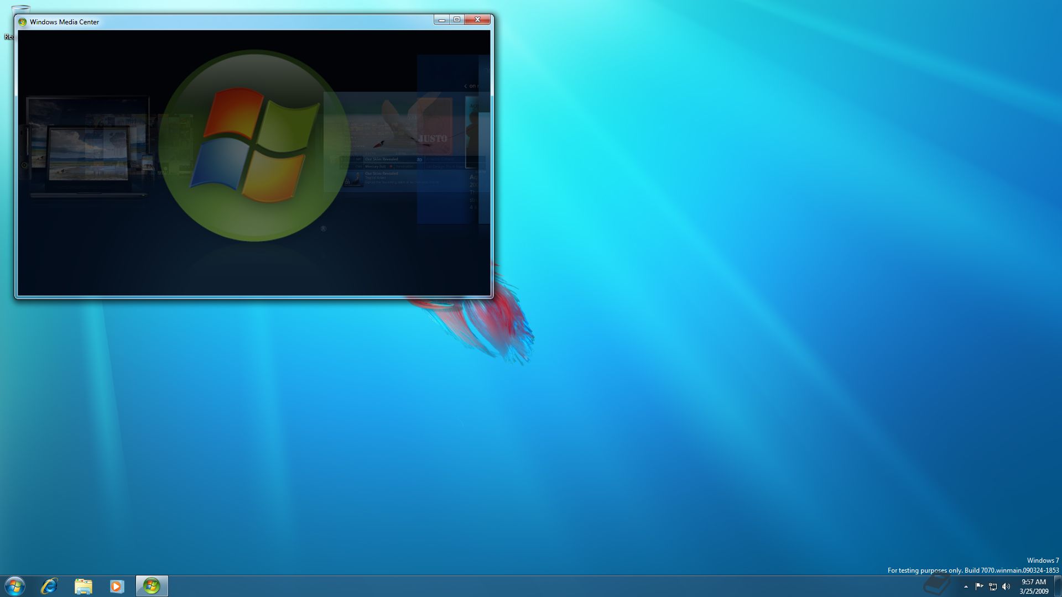
Task: Open Windows Explorer folder icon in taskbar
Action: tap(83, 586)
